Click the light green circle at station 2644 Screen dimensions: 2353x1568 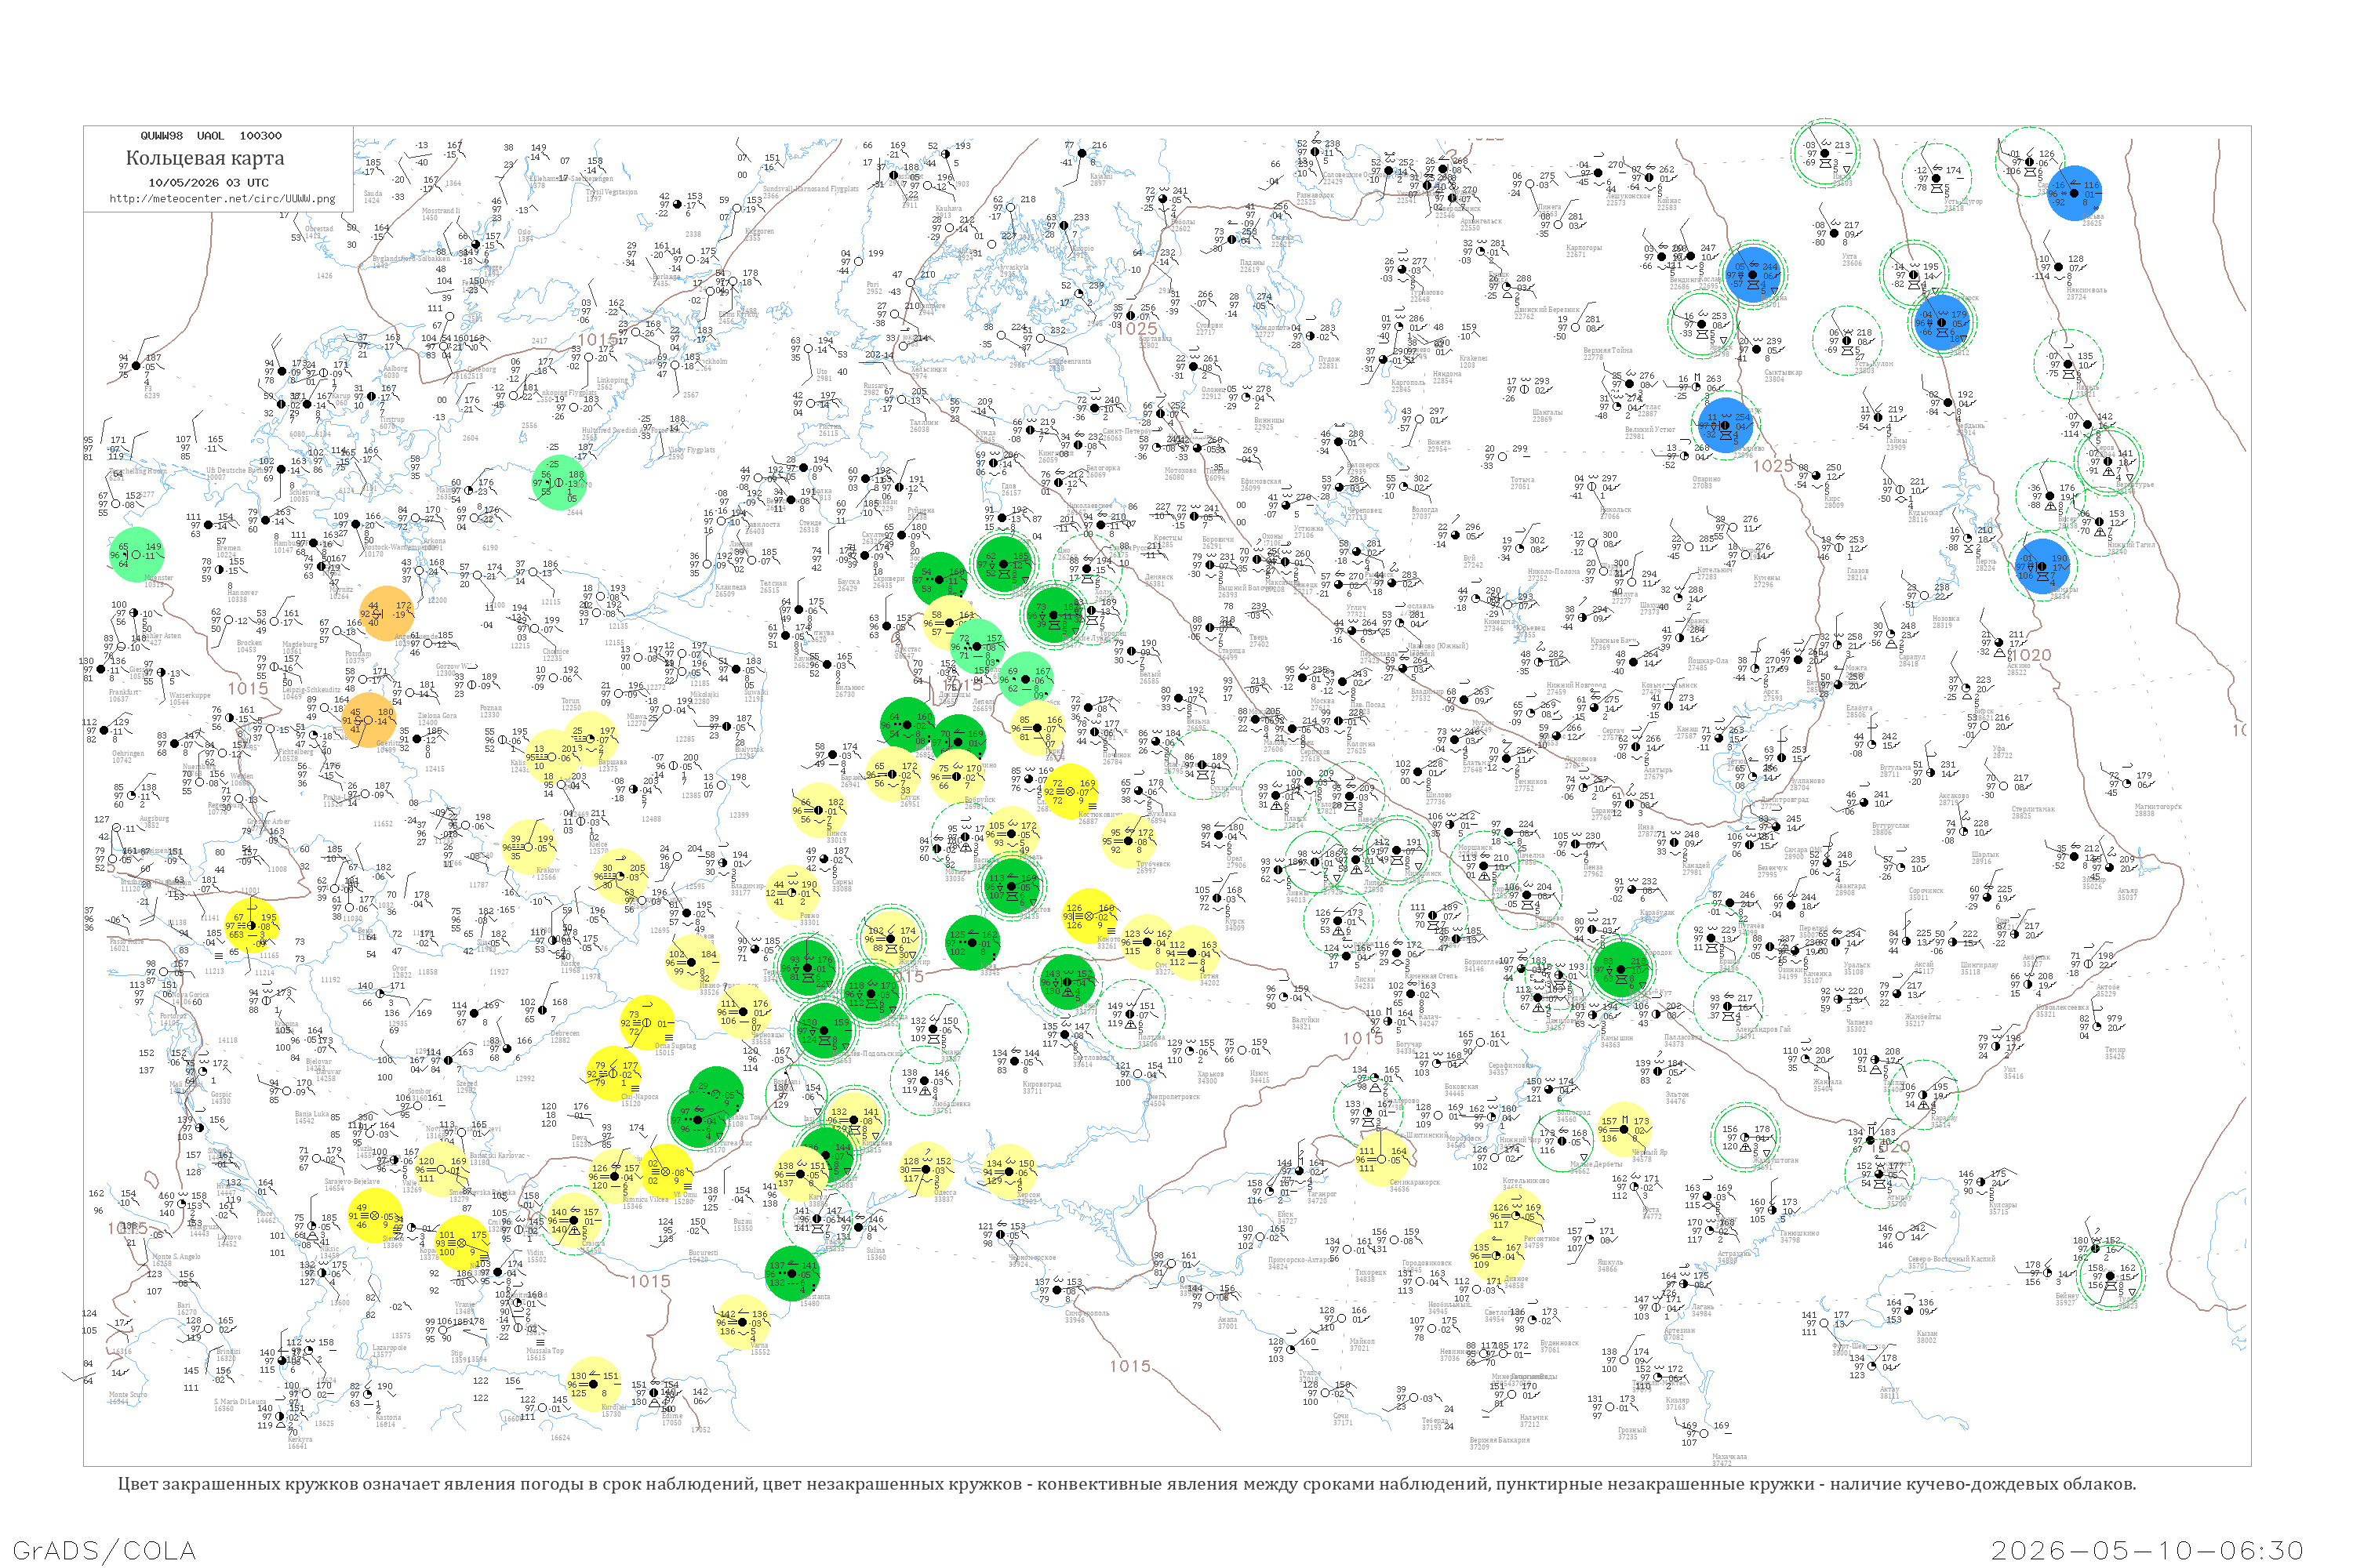point(559,482)
